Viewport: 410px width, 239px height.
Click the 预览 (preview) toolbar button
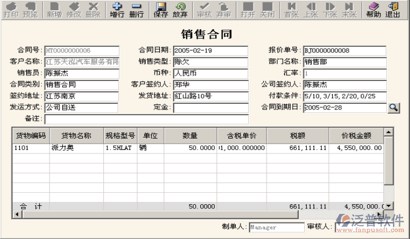(x=30, y=10)
